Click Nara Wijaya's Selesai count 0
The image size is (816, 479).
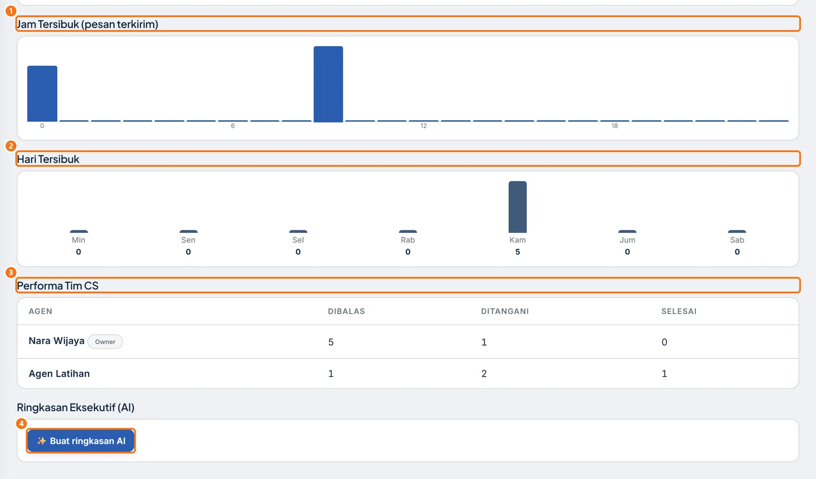(x=664, y=342)
